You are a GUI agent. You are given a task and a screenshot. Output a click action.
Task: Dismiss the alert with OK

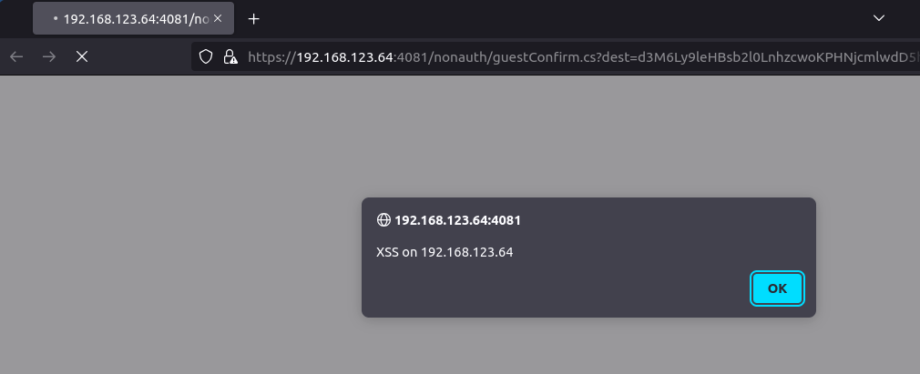point(777,288)
